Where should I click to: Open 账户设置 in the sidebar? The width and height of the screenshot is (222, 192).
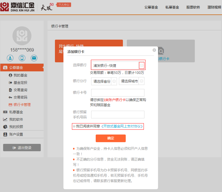(x=16, y=134)
